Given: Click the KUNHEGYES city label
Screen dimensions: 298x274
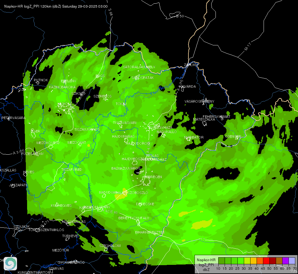Looking at the screenshot, I should pyautogui.click(x=61, y=205).
